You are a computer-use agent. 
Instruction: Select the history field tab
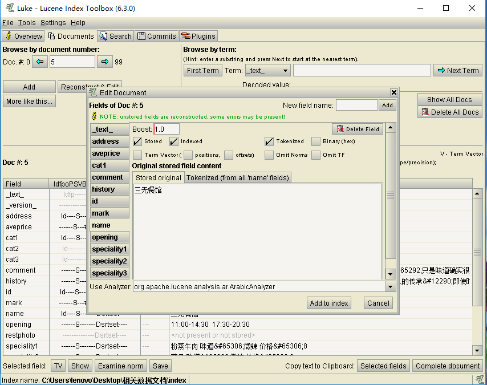[x=109, y=189]
